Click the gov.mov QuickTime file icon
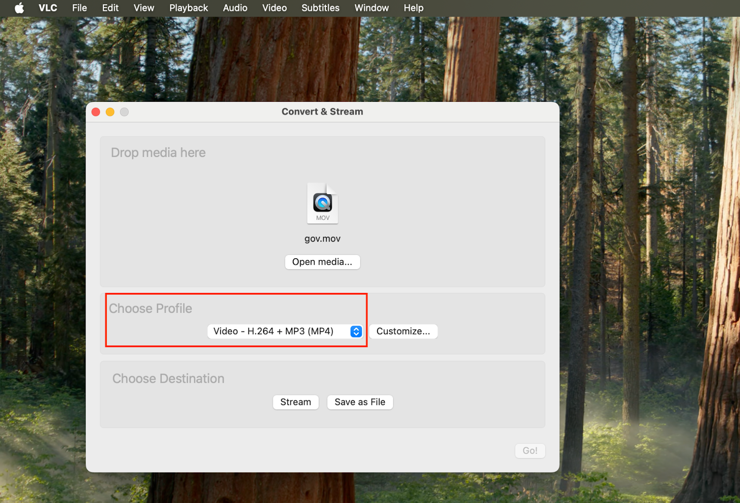This screenshot has width=740, height=503. coord(322,204)
